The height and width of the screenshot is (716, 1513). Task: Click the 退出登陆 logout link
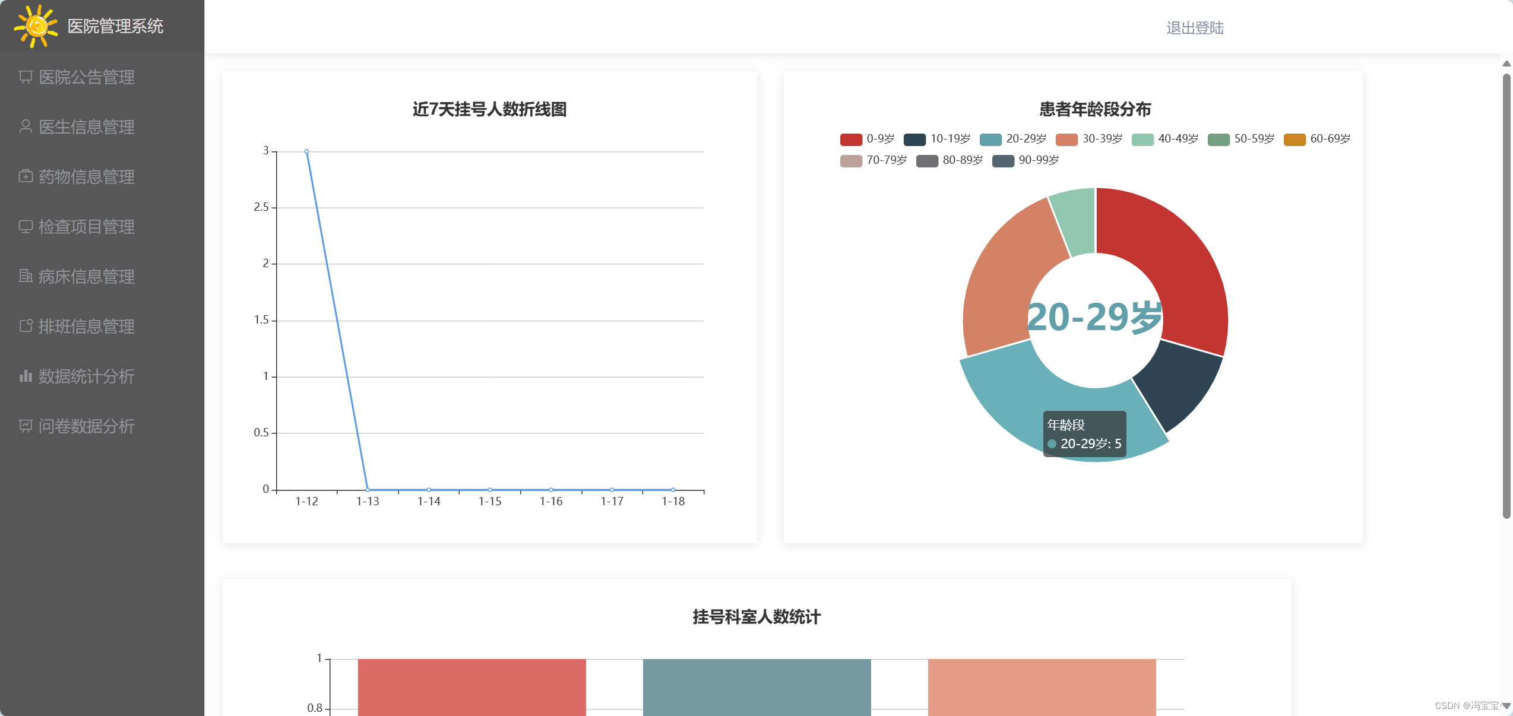coord(1194,28)
